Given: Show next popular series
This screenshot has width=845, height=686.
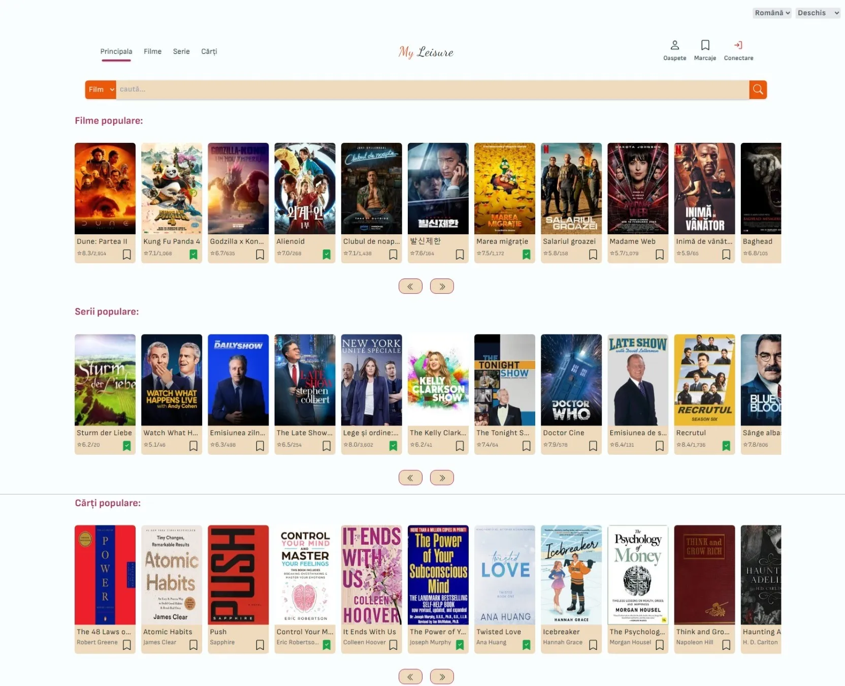Looking at the screenshot, I should [442, 478].
